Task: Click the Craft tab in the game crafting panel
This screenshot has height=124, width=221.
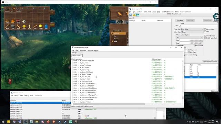Action: click(117, 31)
